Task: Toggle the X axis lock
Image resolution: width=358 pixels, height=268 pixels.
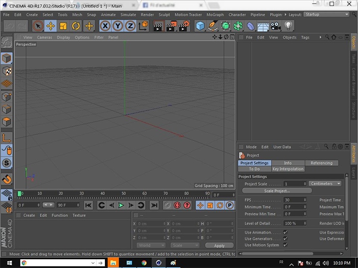Action: tap(105, 26)
